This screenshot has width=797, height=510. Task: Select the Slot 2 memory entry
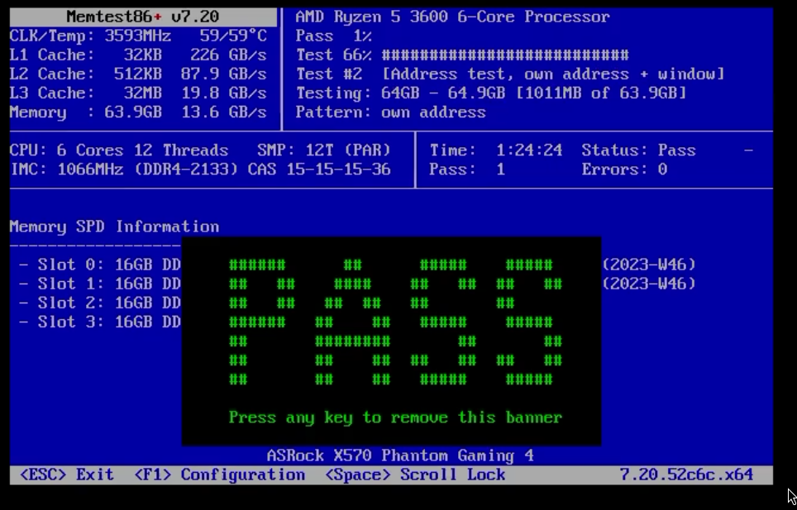pyautogui.click(x=99, y=303)
